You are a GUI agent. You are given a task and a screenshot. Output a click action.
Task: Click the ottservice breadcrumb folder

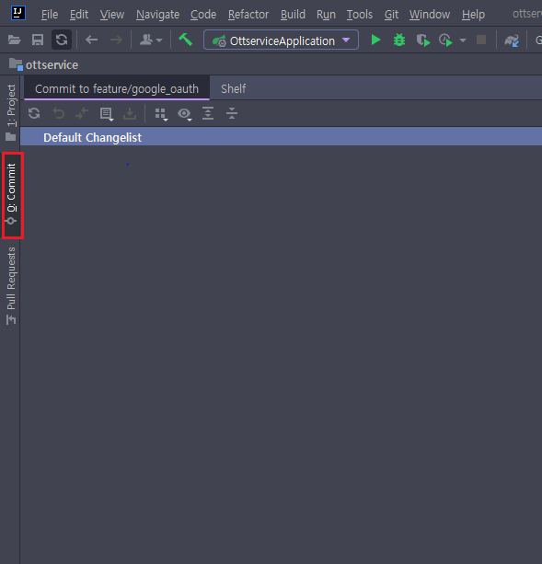(x=44, y=64)
